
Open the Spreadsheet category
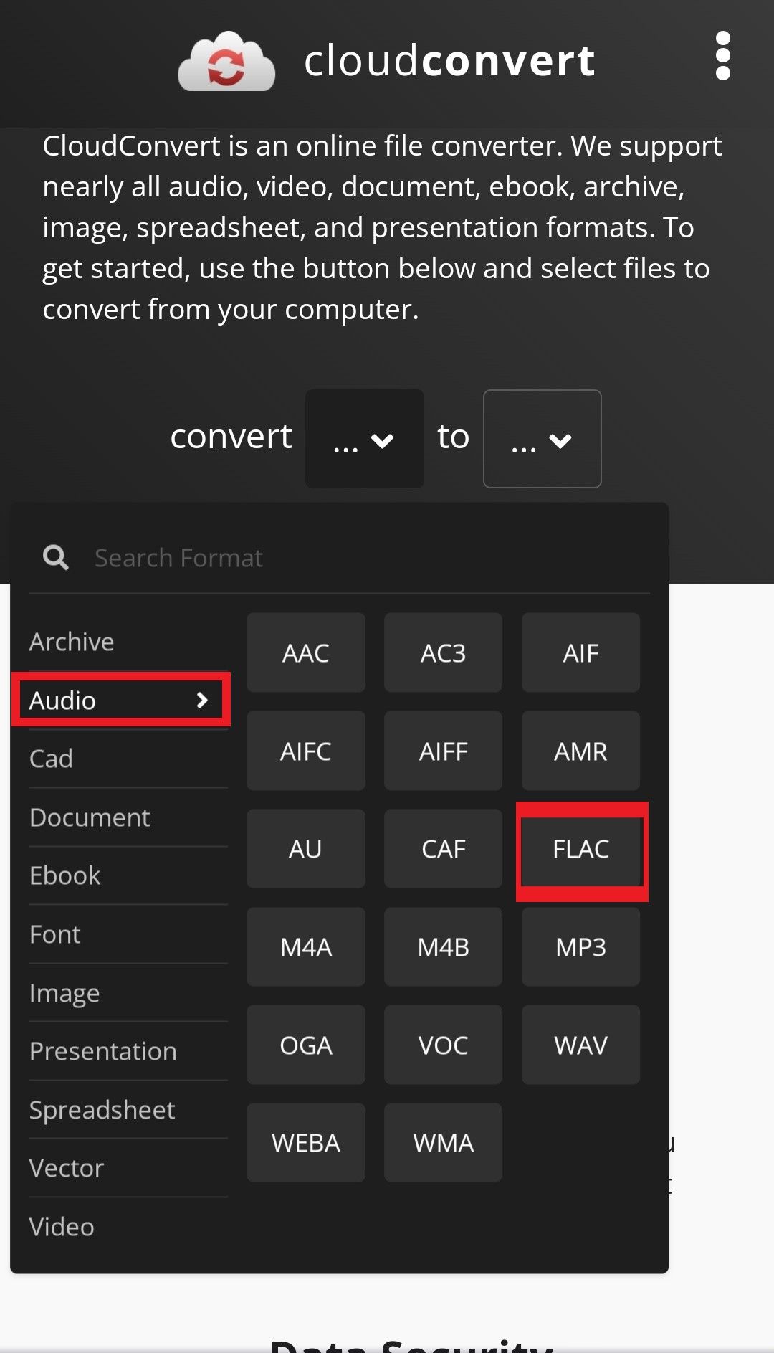(102, 1110)
